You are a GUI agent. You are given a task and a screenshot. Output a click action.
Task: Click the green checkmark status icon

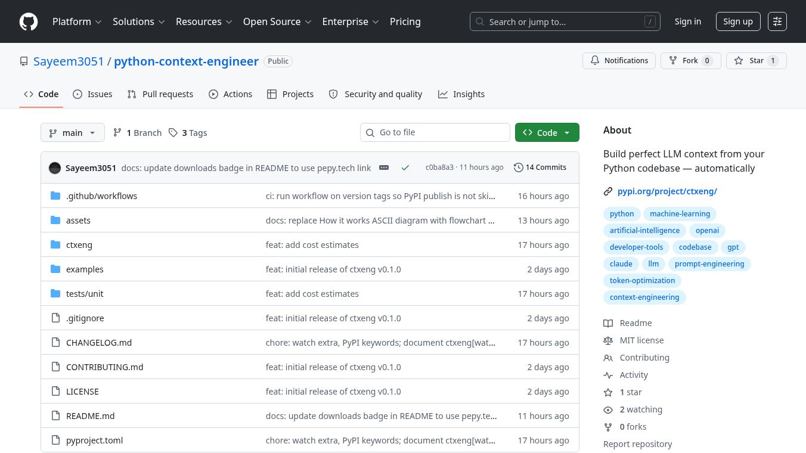click(x=405, y=167)
